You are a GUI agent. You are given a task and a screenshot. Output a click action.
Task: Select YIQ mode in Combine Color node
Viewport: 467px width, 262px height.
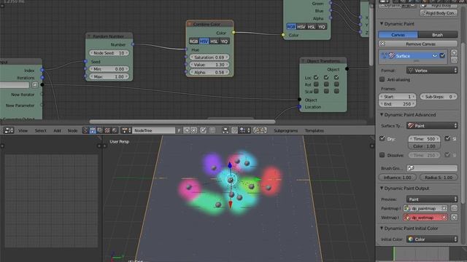coord(224,41)
